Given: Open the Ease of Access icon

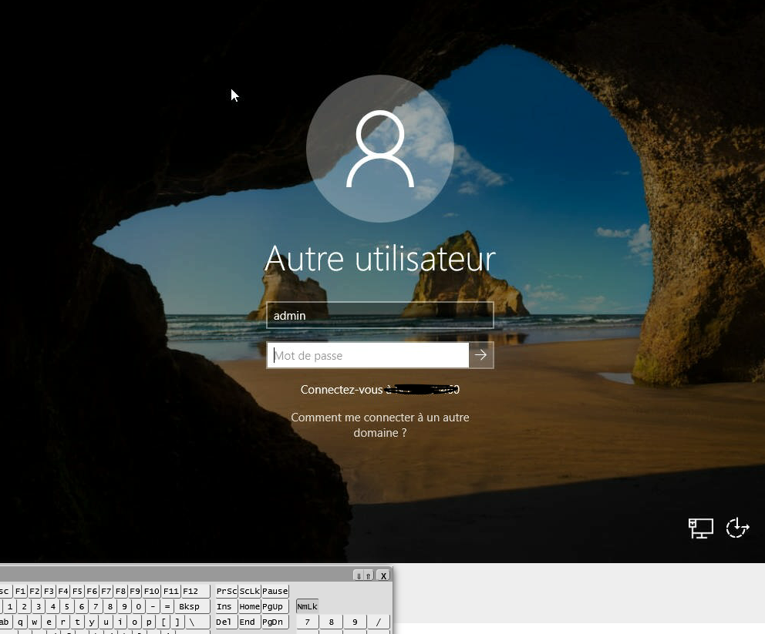Looking at the screenshot, I should pyautogui.click(x=737, y=528).
